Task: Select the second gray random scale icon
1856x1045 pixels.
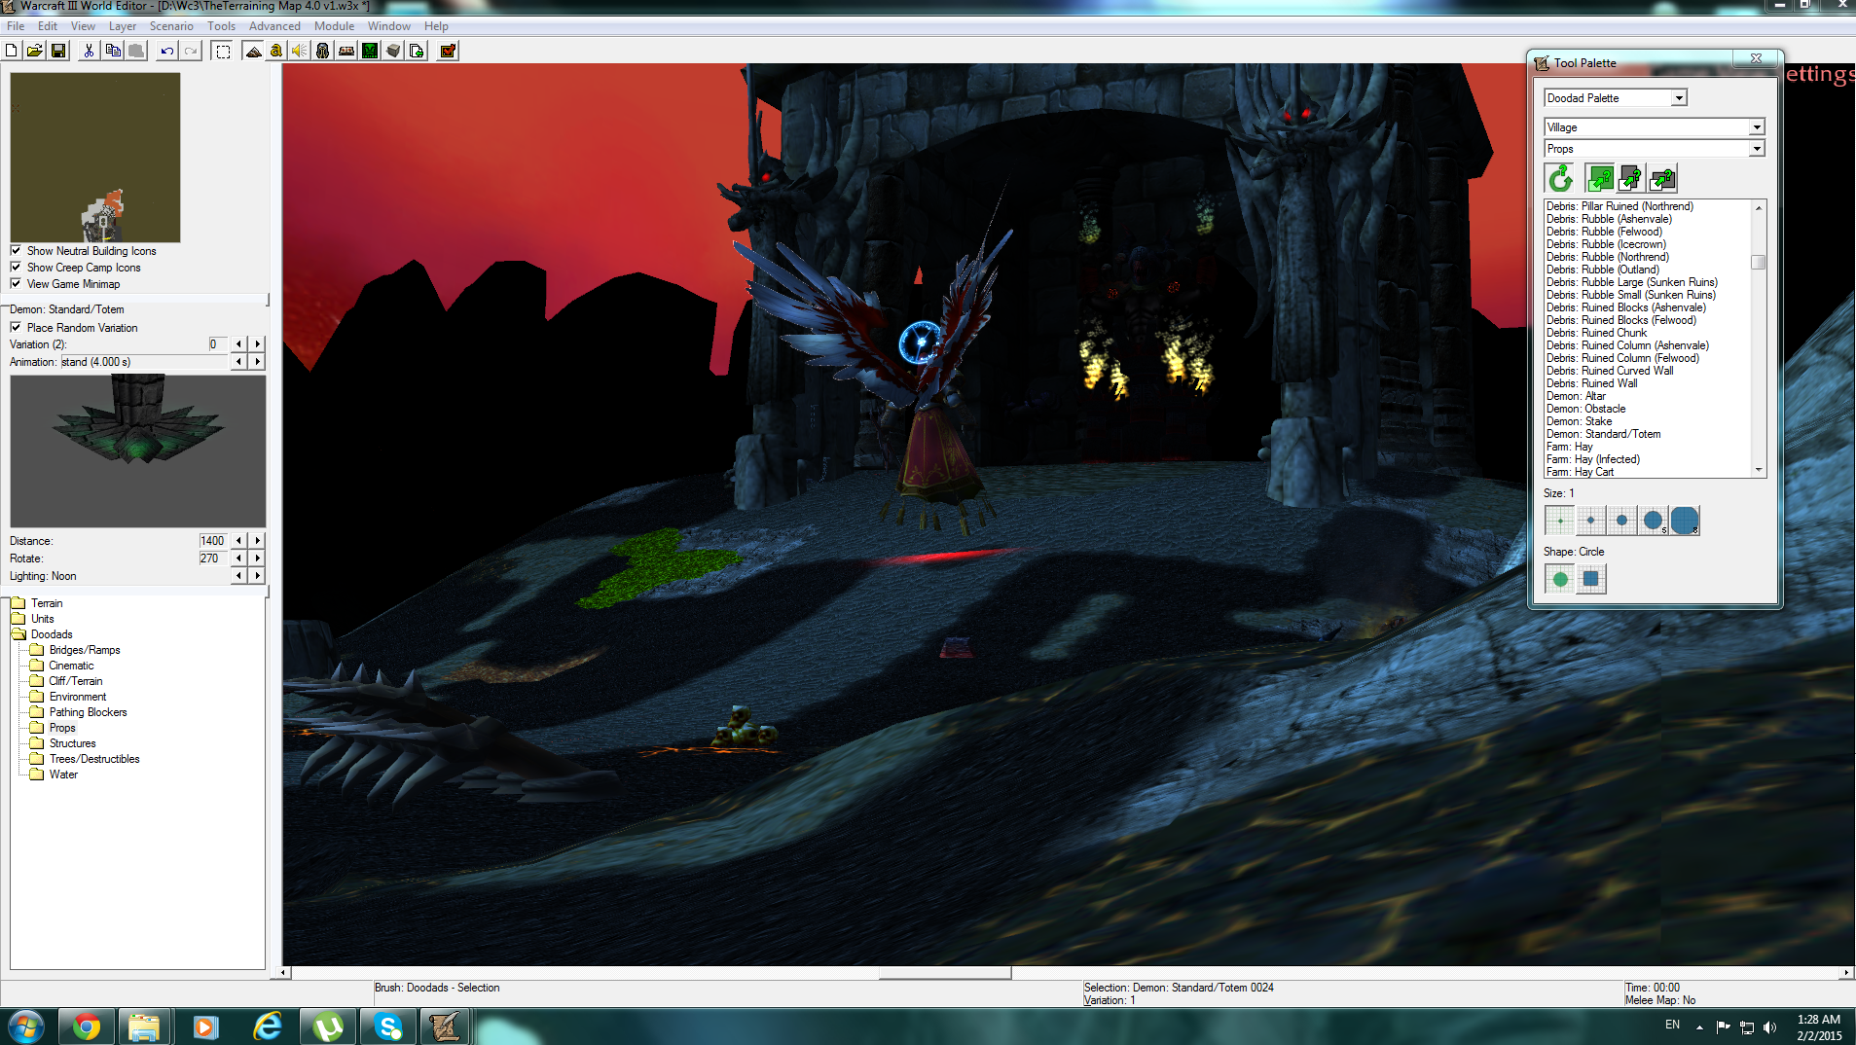Action: (1631, 178)
